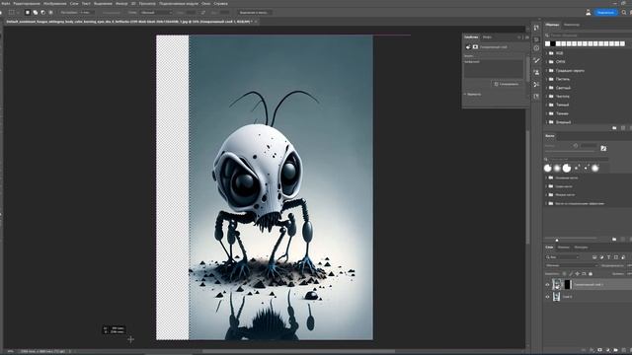Pick the first white color swatch

coord(547,43)
